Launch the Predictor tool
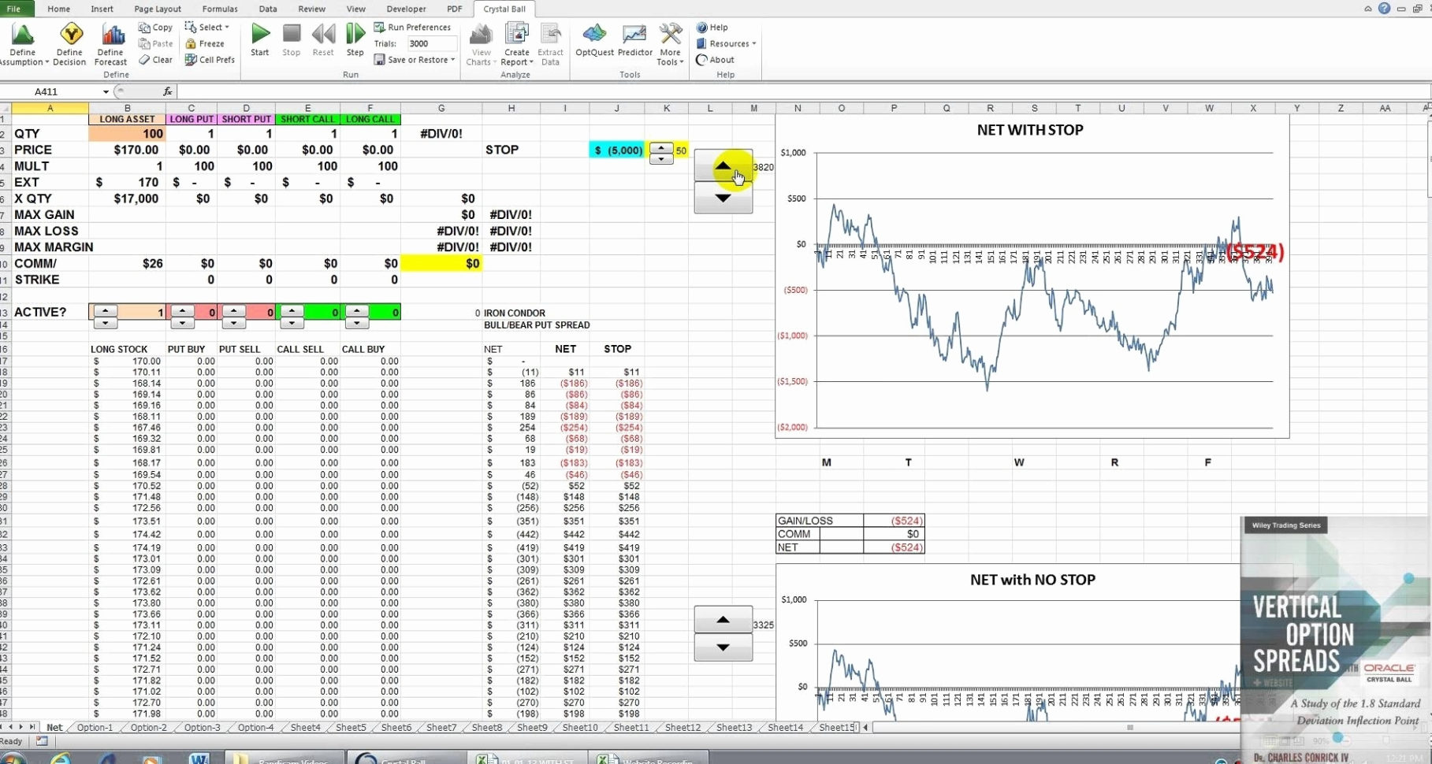Image resolution: width=1432 pixels, height=764 pixels. pyautogui.click(x=634, y=39)
